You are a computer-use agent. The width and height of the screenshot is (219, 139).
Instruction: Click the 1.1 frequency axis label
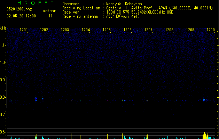tap(3, 45)
